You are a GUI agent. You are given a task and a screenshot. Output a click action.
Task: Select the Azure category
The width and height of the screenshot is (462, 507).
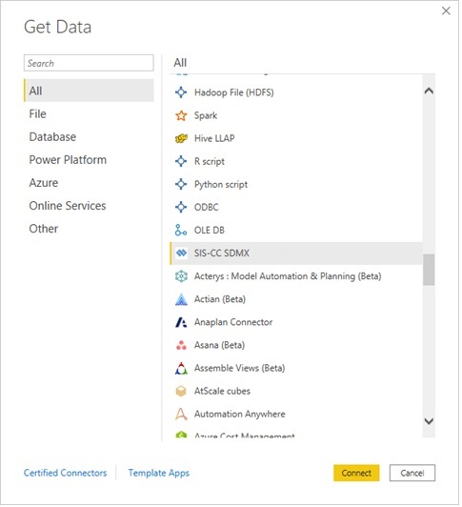(44, 183)
